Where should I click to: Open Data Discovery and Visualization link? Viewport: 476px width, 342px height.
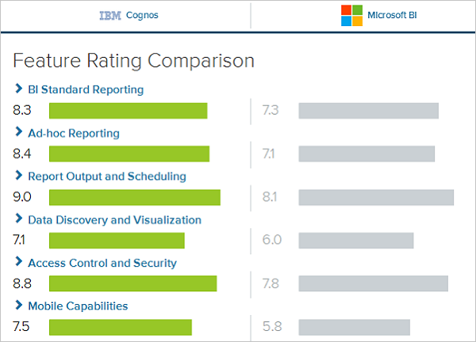click(x=114, y=220)
